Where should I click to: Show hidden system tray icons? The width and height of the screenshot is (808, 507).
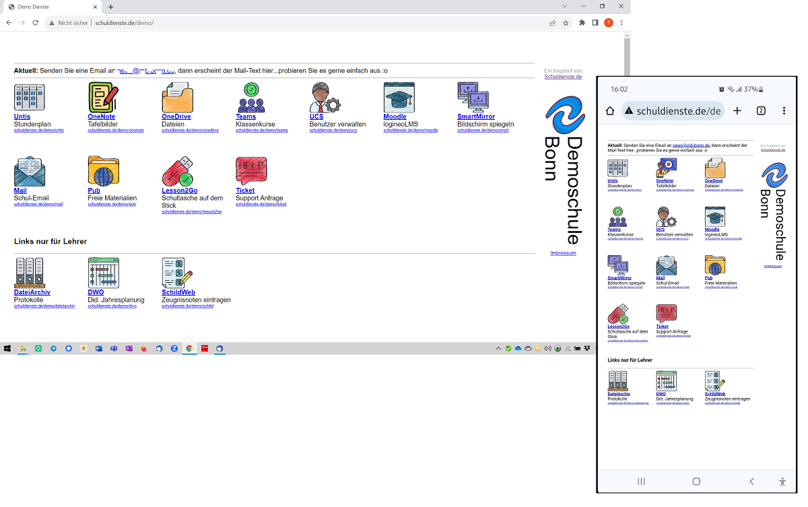(x=498, y=349)
